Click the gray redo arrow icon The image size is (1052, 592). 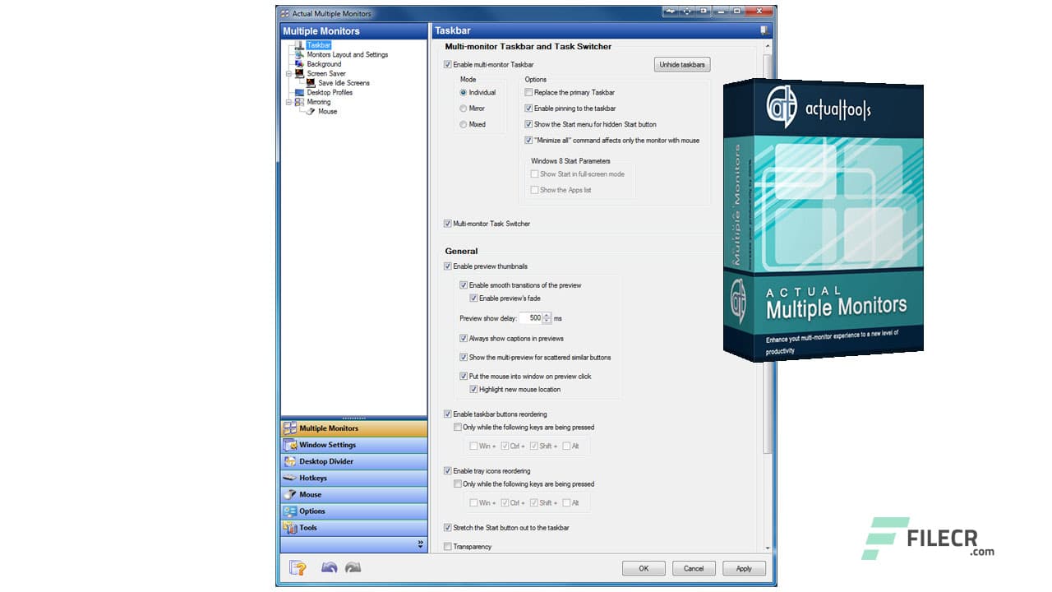pyautogui.click(x=353, y=567)
